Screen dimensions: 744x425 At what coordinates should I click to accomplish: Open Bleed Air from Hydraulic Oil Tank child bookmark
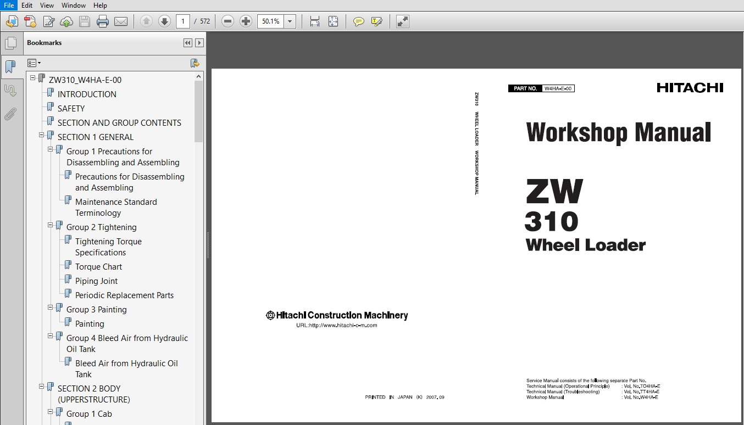pyautogui.click(x=126, y=369)
